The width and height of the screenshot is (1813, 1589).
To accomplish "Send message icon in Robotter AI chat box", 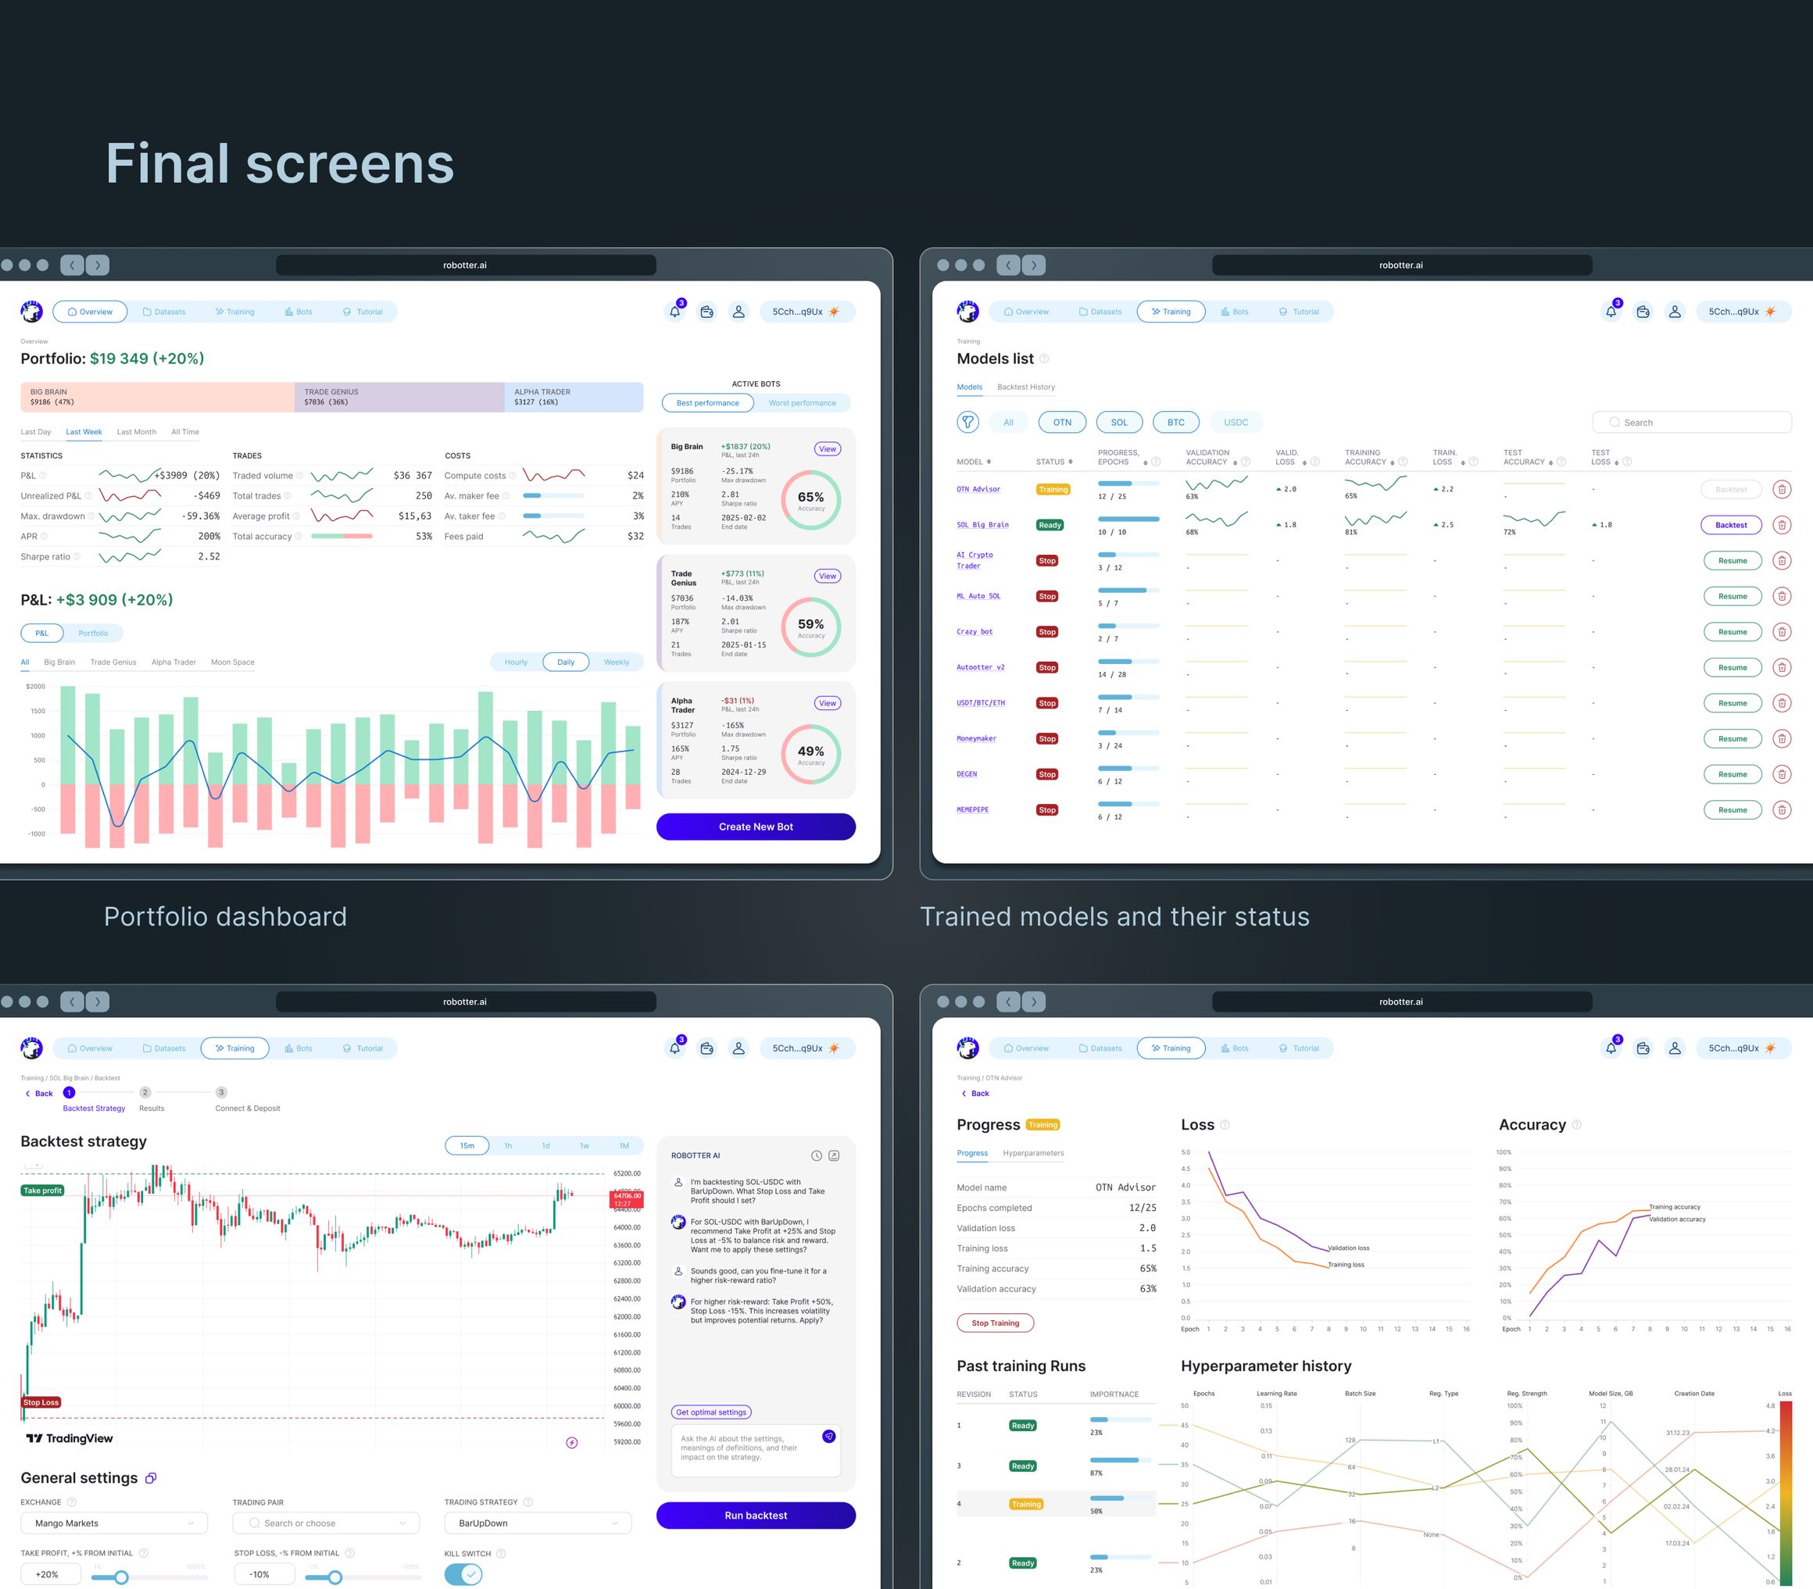I will (828, 1436).
